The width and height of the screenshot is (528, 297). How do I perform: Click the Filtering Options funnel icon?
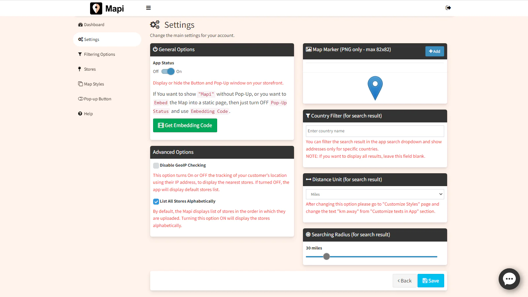coord(80,54)
